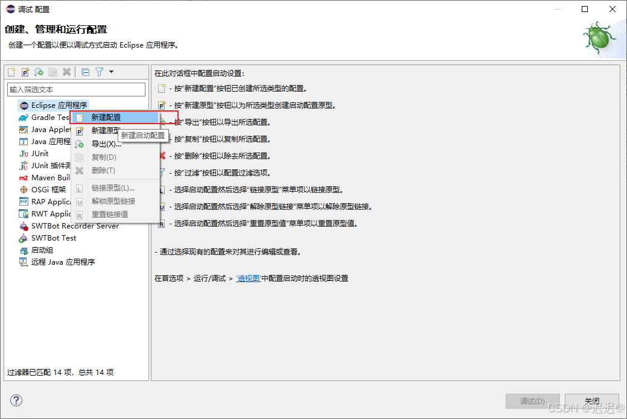Choose 删除(T) from the context menu

[x=115, y=170]
